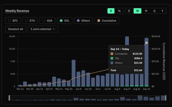This screenshot has width=172, height=107.
Task: Click the $70.0K right axis label
Action: click(155, 61)
